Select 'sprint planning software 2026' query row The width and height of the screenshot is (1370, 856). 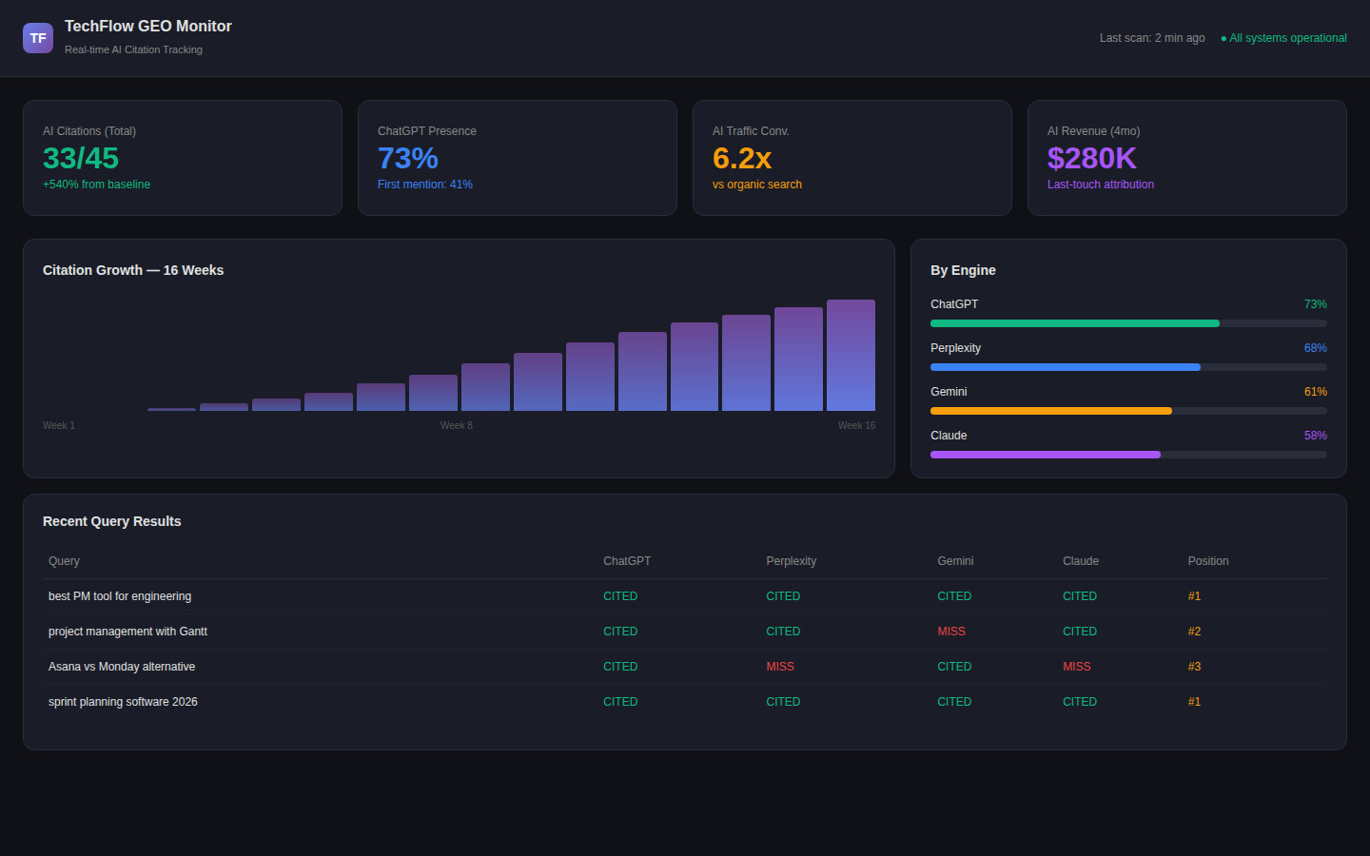pyautogui.click(x=685, y=702)
